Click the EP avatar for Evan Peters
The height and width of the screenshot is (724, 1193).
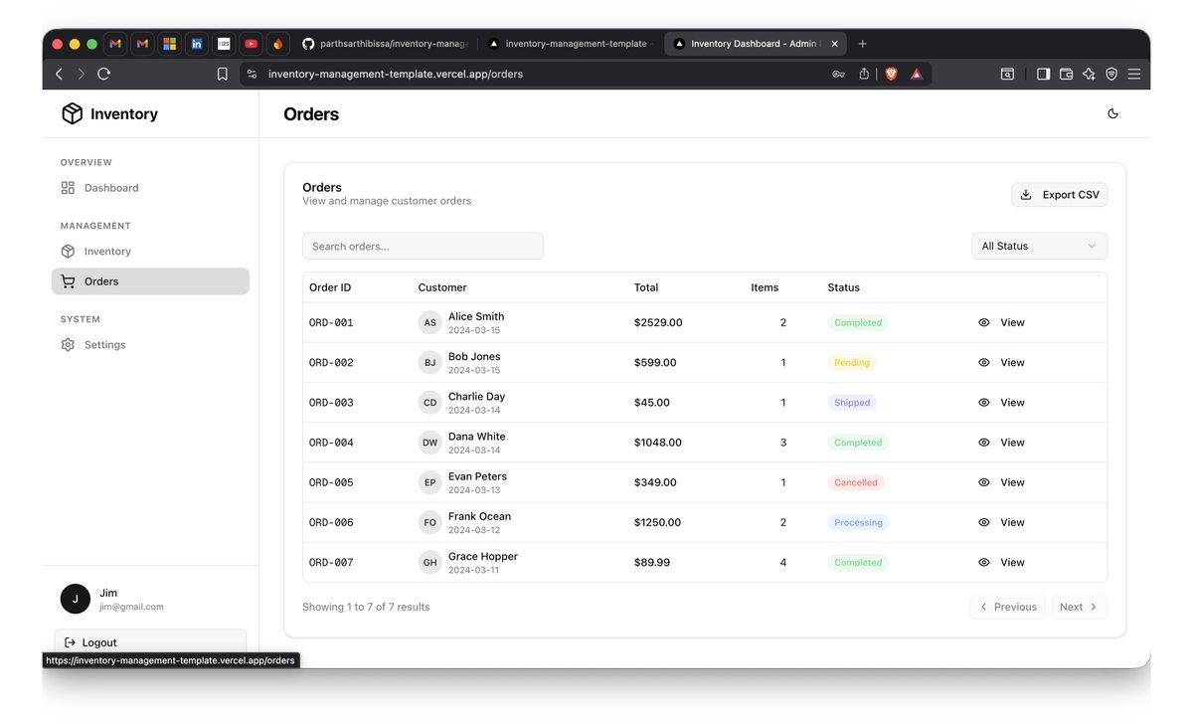[429, 482]
